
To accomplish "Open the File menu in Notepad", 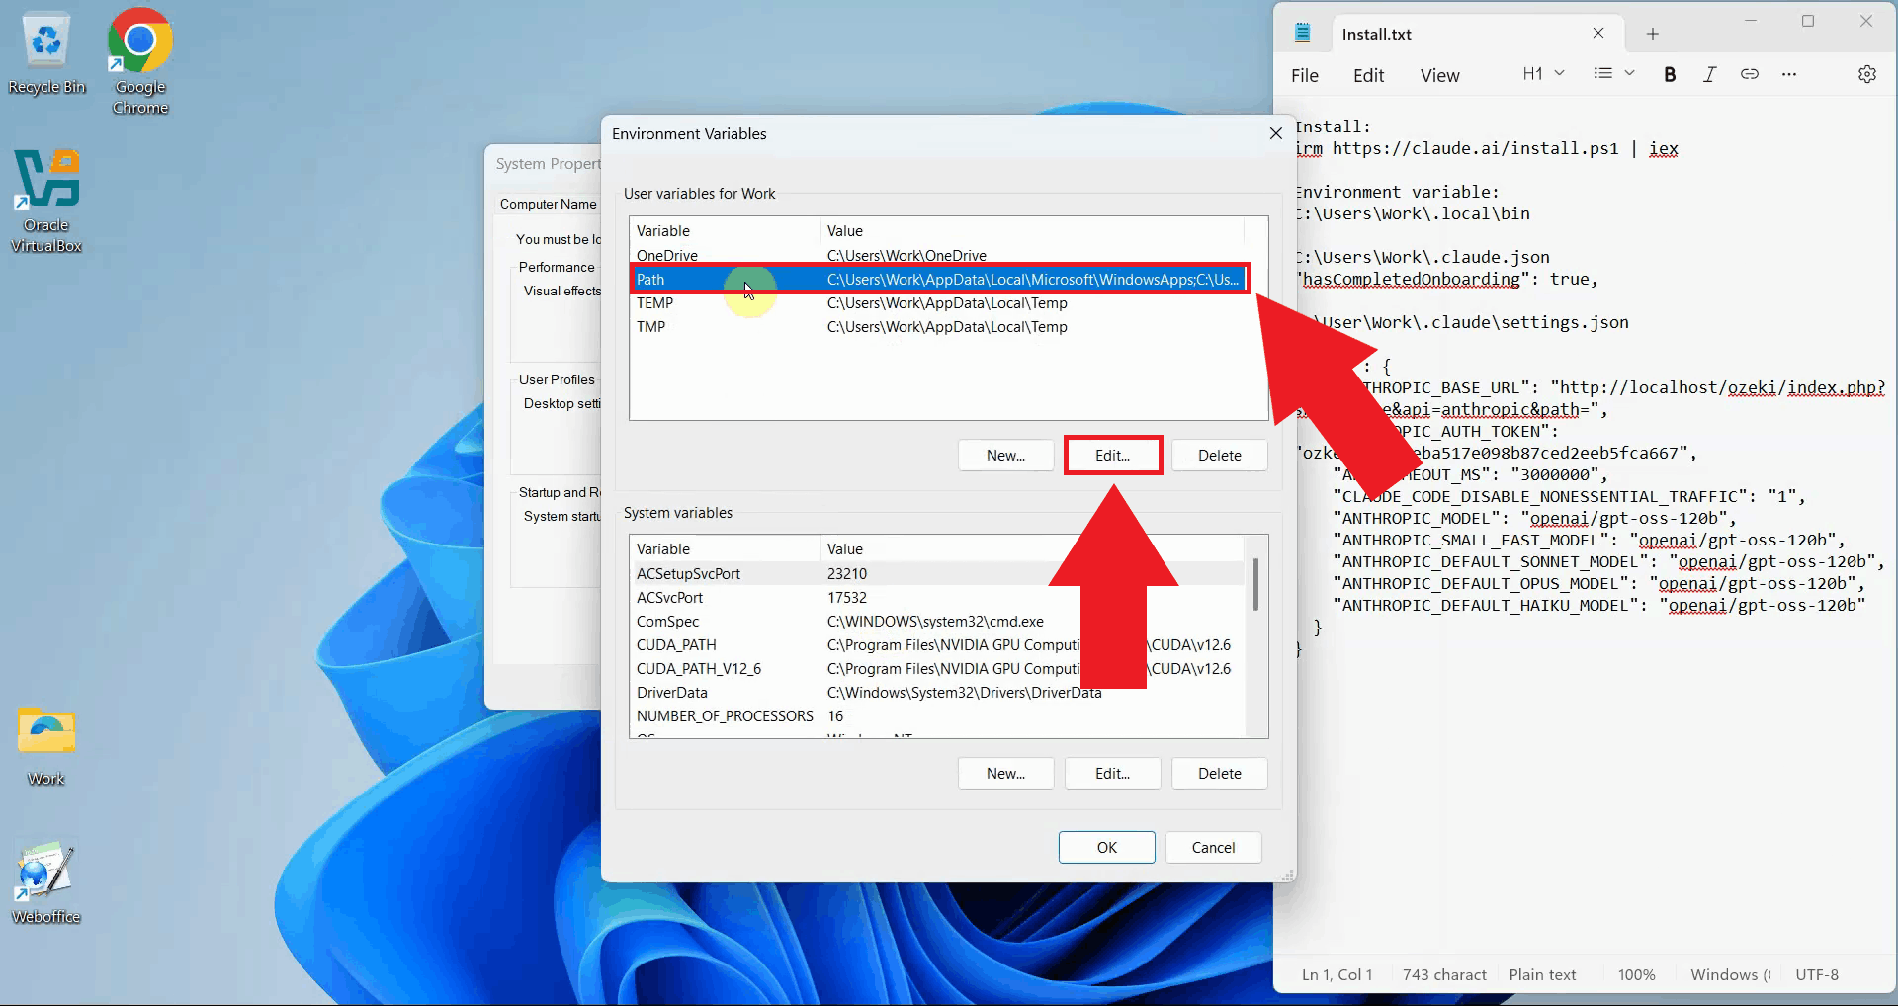I will coord(1304,76).
